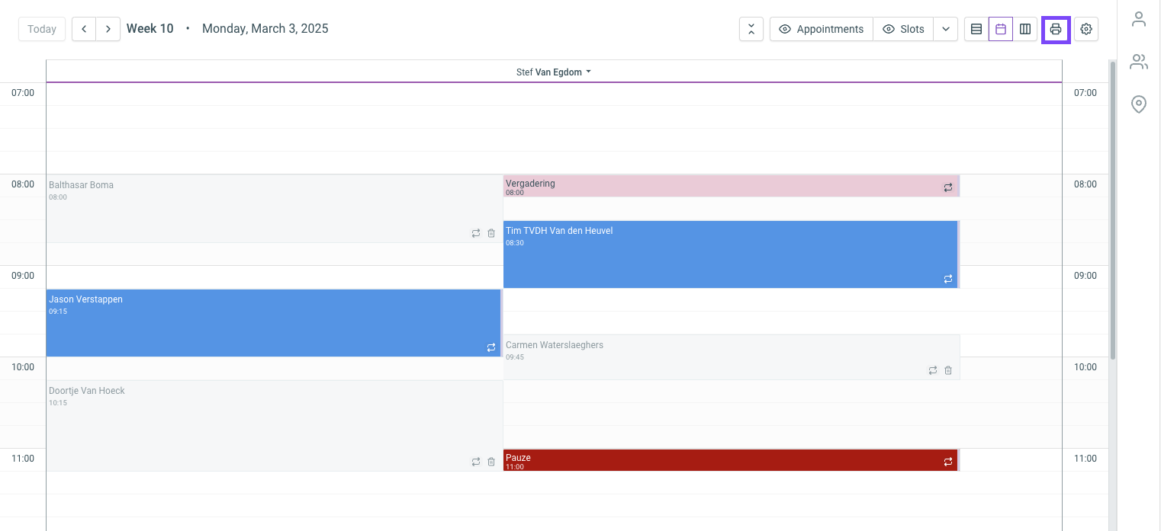Open calendar settings gear icon
Image resolution: width=1161 pixels, height=531 pixels.
(x=1086, y=30)
